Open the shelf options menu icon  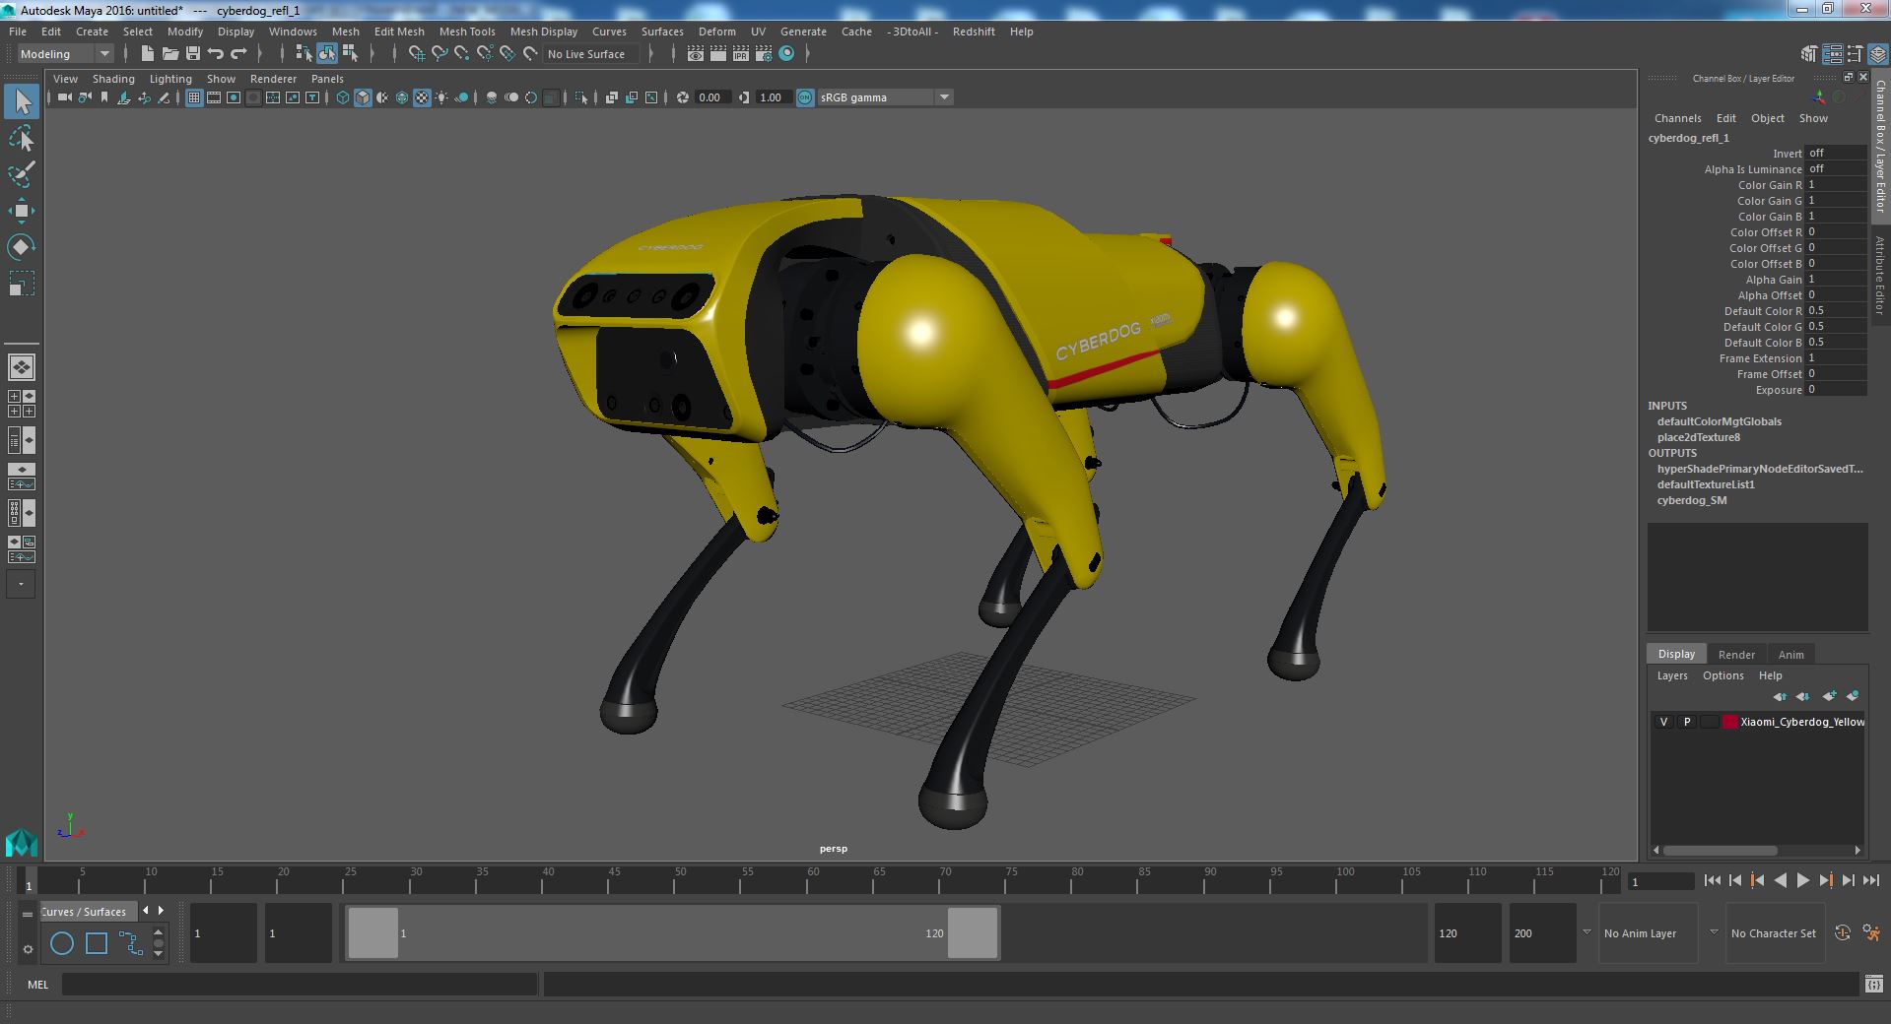pos(28,949)
